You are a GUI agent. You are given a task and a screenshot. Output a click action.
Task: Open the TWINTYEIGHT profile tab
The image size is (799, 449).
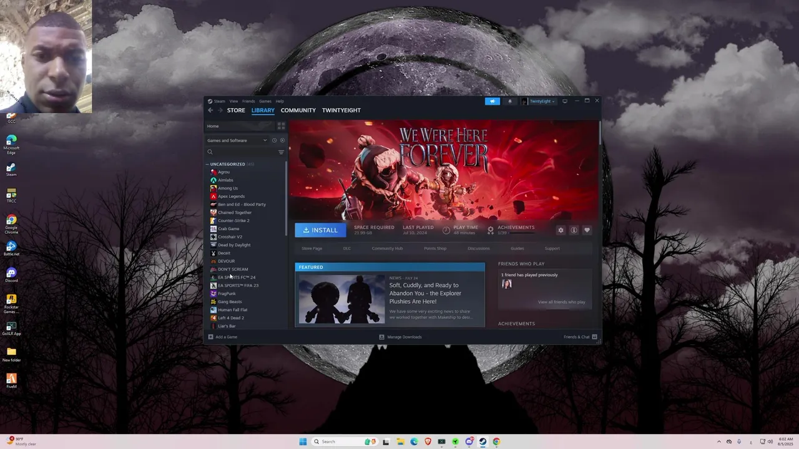click(341, 110)
